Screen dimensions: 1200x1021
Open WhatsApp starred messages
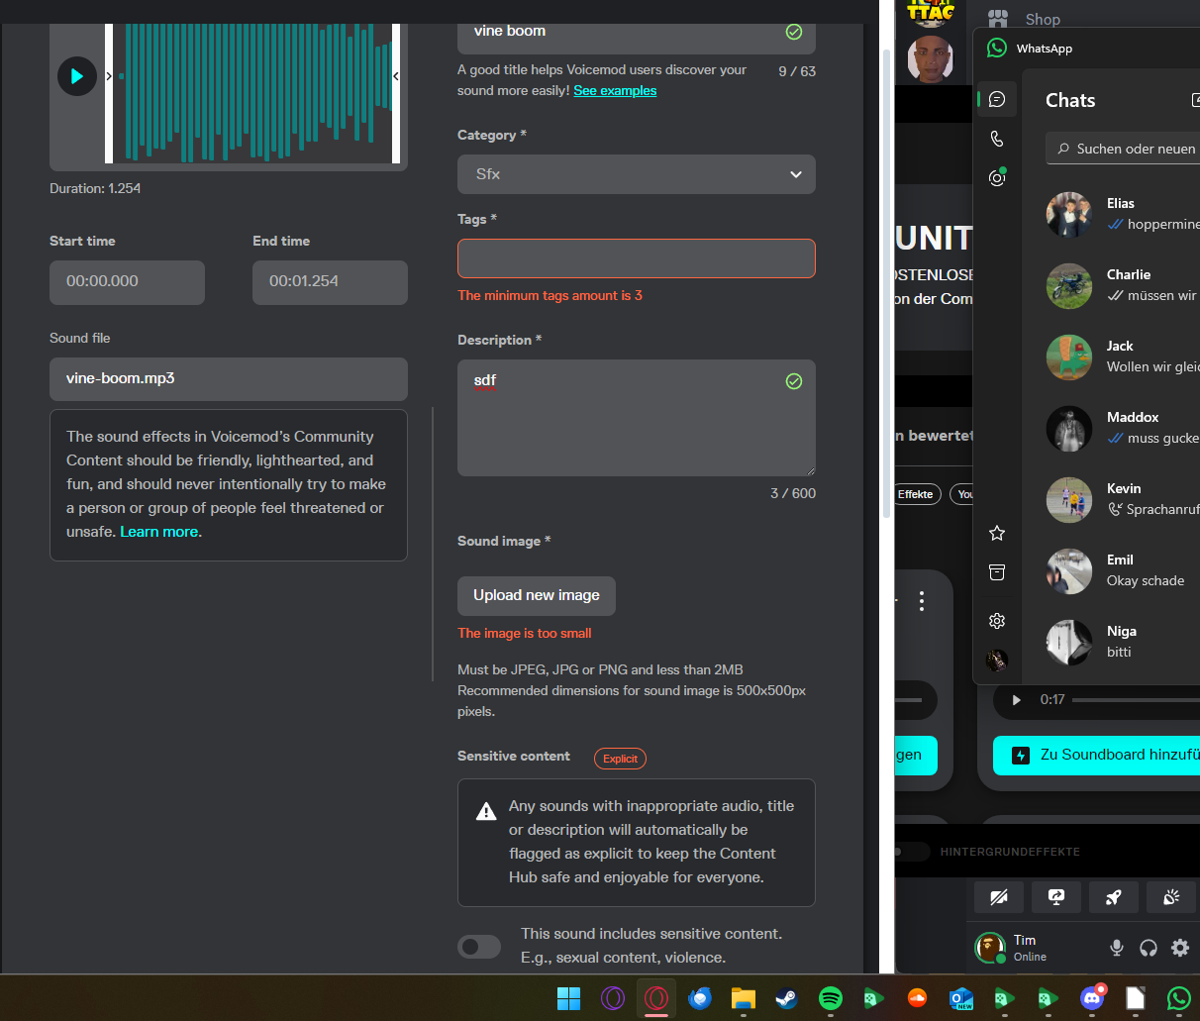[997, 534]
